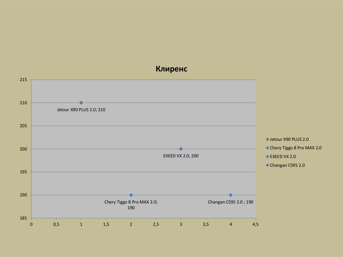Click the 200 gridline axis label
The image size is (343, 257).
pos(23,149)
